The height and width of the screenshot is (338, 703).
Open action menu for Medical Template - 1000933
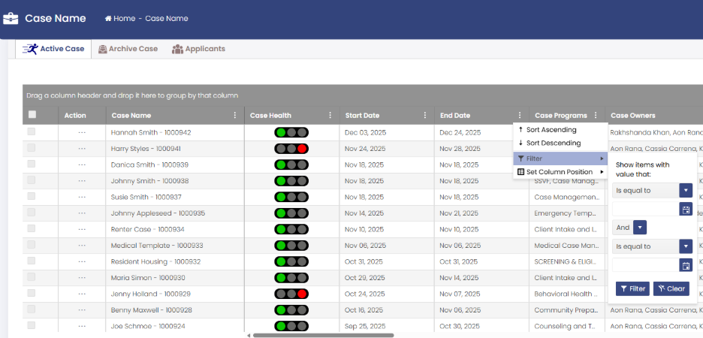tap(82, 245)
